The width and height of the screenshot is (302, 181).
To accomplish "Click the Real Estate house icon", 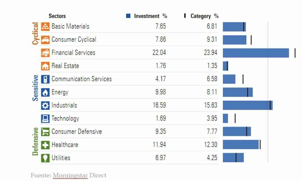I will (x=45, y=66).
